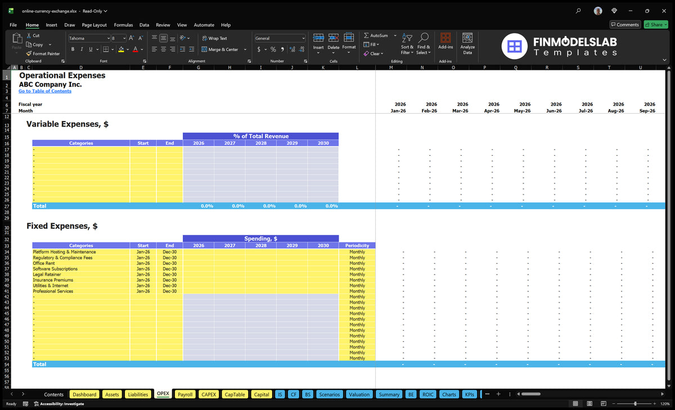Click Decrease Indent icon
Image resolution: width=675 pixels, height=410 pixels.
(x=183, y=49)
